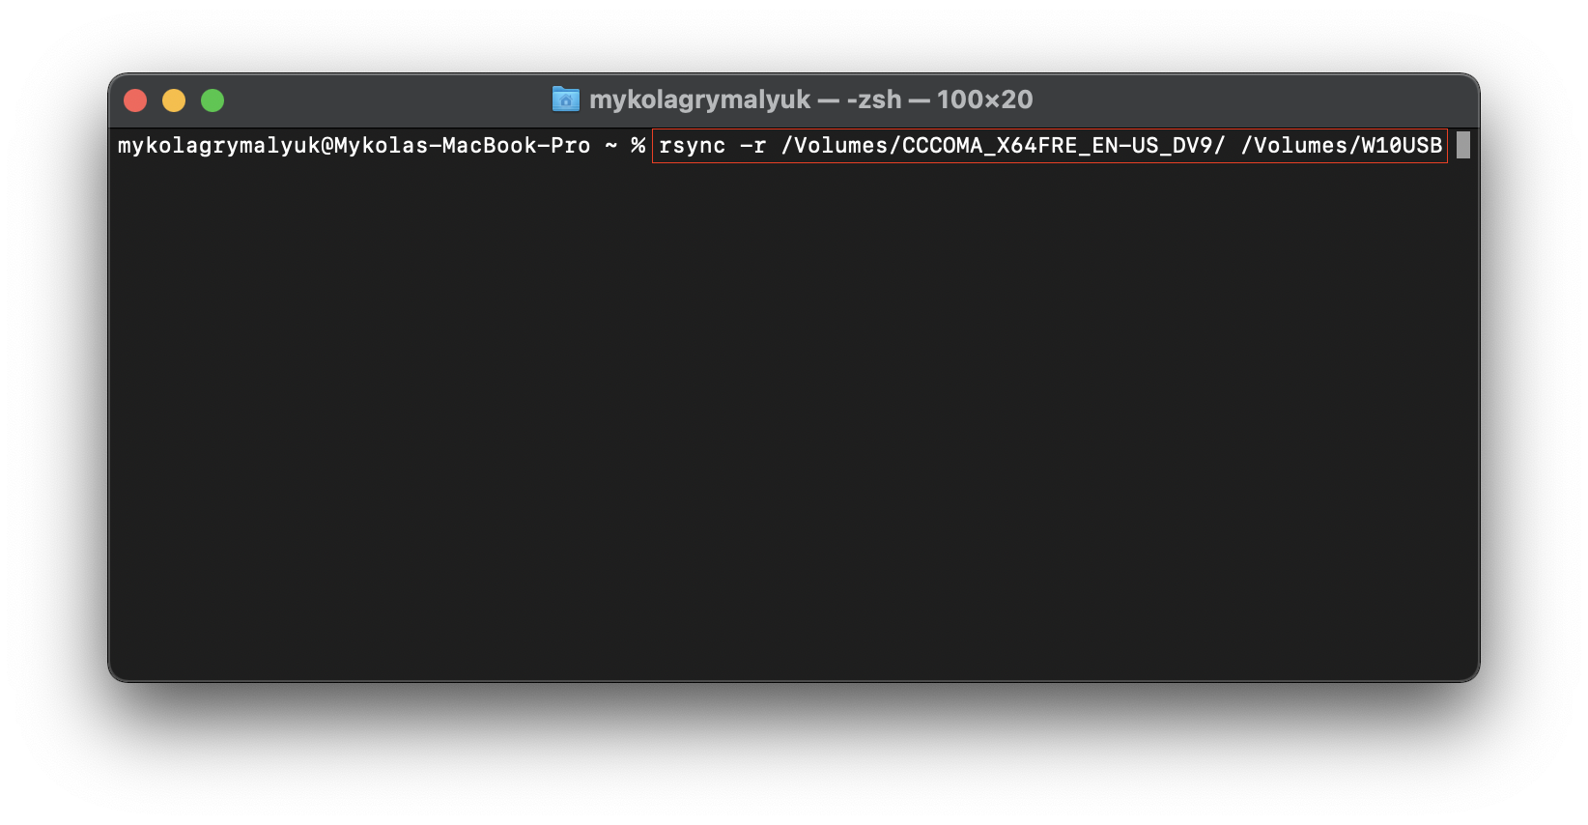Click the blinking cursor block after W10USB
Image resolution: width=1588 pixels, height=825 pixels.
[1462, 146]
